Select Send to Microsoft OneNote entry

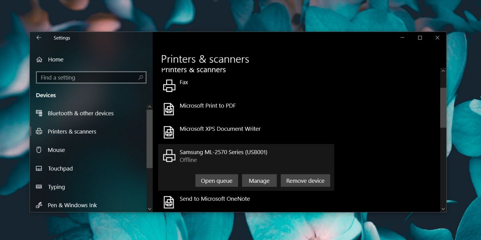(246, 202)
